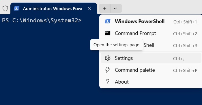Screen dimensions: 202x105
Task: Choose Command Prompt from the menu
Action: pyautogui.click(x=151, y=33)
